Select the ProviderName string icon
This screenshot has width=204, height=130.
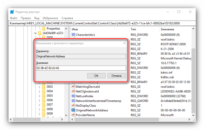[73, 115]
